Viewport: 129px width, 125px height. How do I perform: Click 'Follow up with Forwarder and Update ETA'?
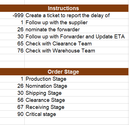pyautogui.click(x=77, y=36)
